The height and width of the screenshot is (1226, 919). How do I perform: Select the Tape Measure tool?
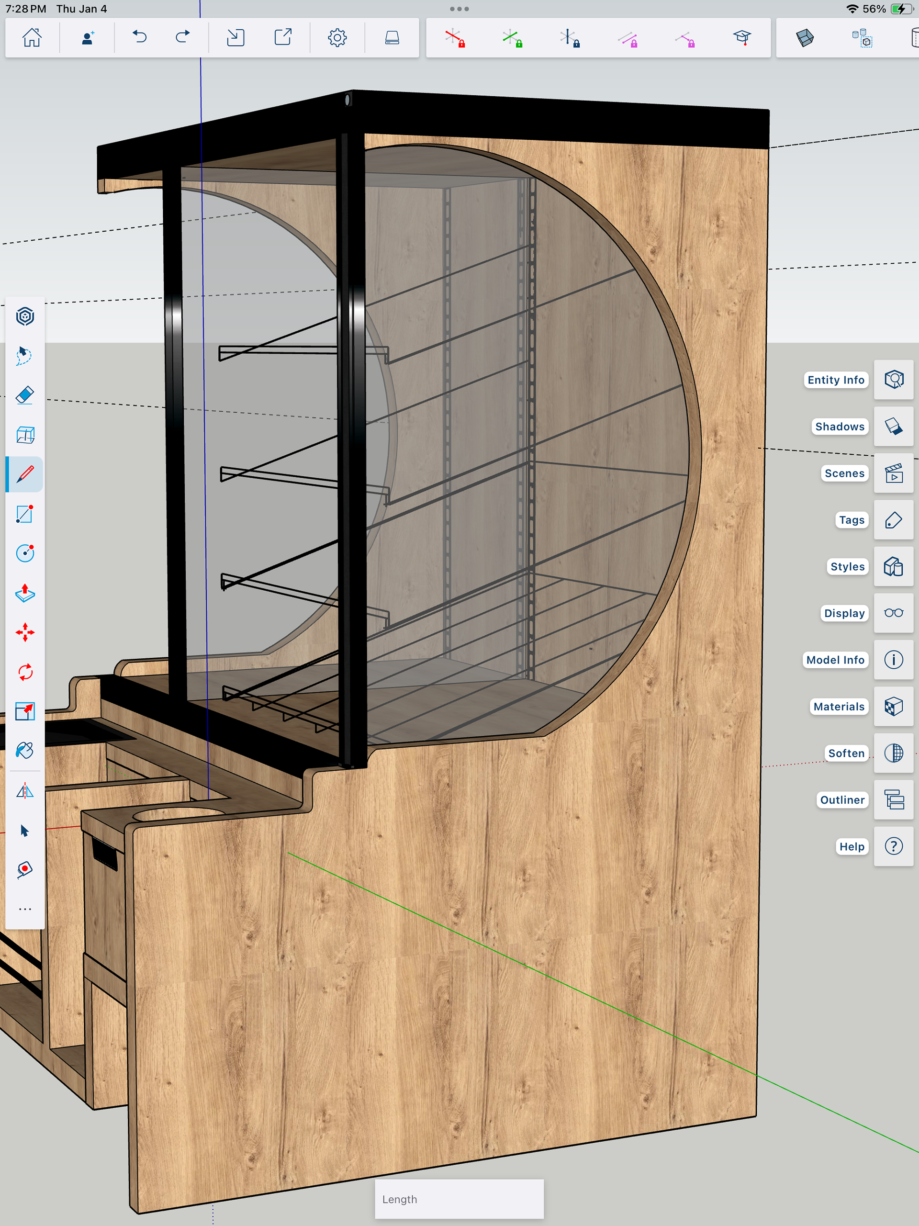pyautogui.click(x=25, y=869)
